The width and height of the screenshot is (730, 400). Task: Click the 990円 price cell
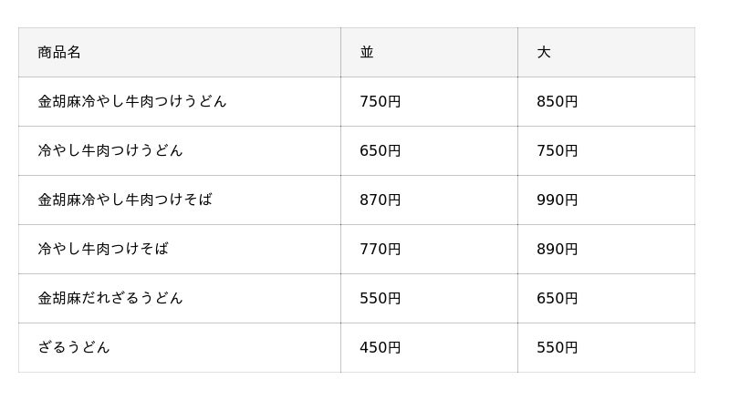point(558,200)
